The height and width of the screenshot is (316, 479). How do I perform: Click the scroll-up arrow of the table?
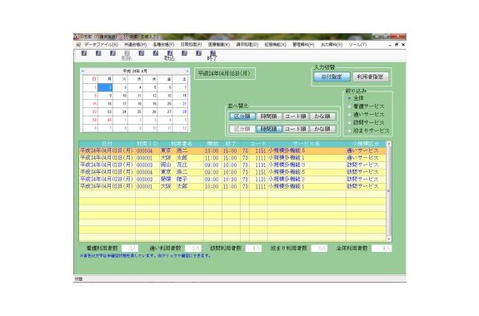389,144
